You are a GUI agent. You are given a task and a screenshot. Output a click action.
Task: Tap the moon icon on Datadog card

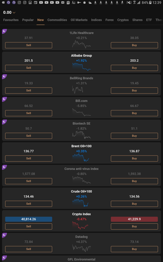tap(4, 235)
